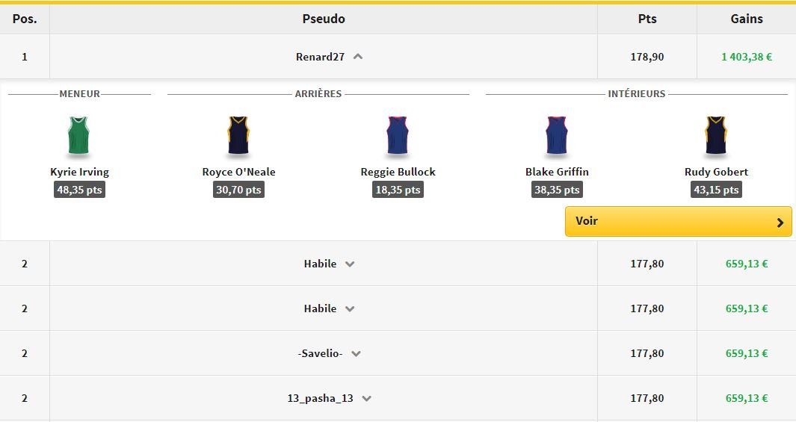Image resolution: width=796 pixels, height=422 pixels.
Task: Click the 38,35 pts score badge
Action: coord(557,190)
